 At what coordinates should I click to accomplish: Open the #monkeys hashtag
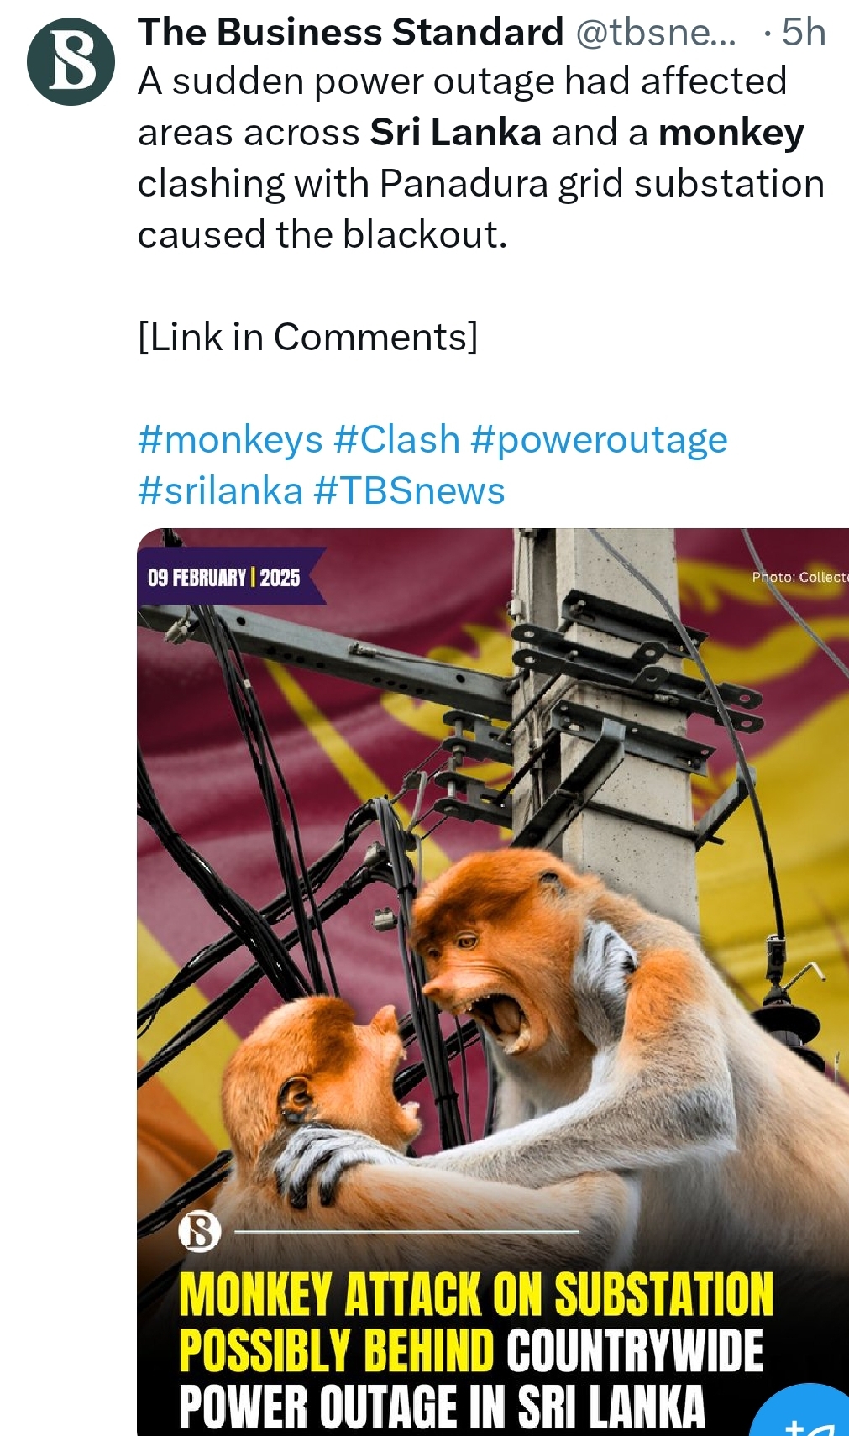tap(230, 439)
